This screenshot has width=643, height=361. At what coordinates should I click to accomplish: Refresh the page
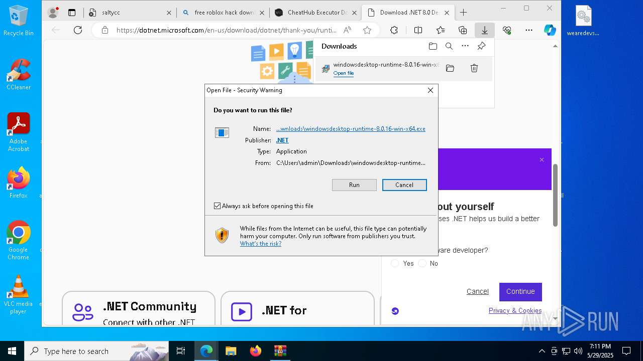78,30
